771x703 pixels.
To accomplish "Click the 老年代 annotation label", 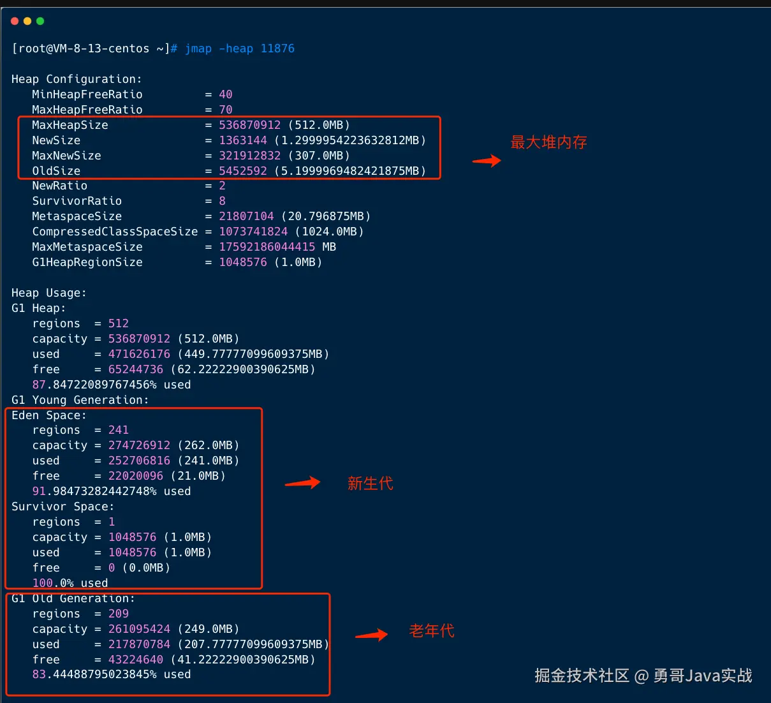I will (431, 631).
